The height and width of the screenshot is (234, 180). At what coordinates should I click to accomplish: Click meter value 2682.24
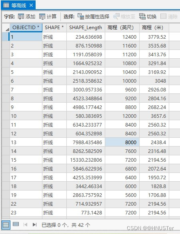click(157, 107)
